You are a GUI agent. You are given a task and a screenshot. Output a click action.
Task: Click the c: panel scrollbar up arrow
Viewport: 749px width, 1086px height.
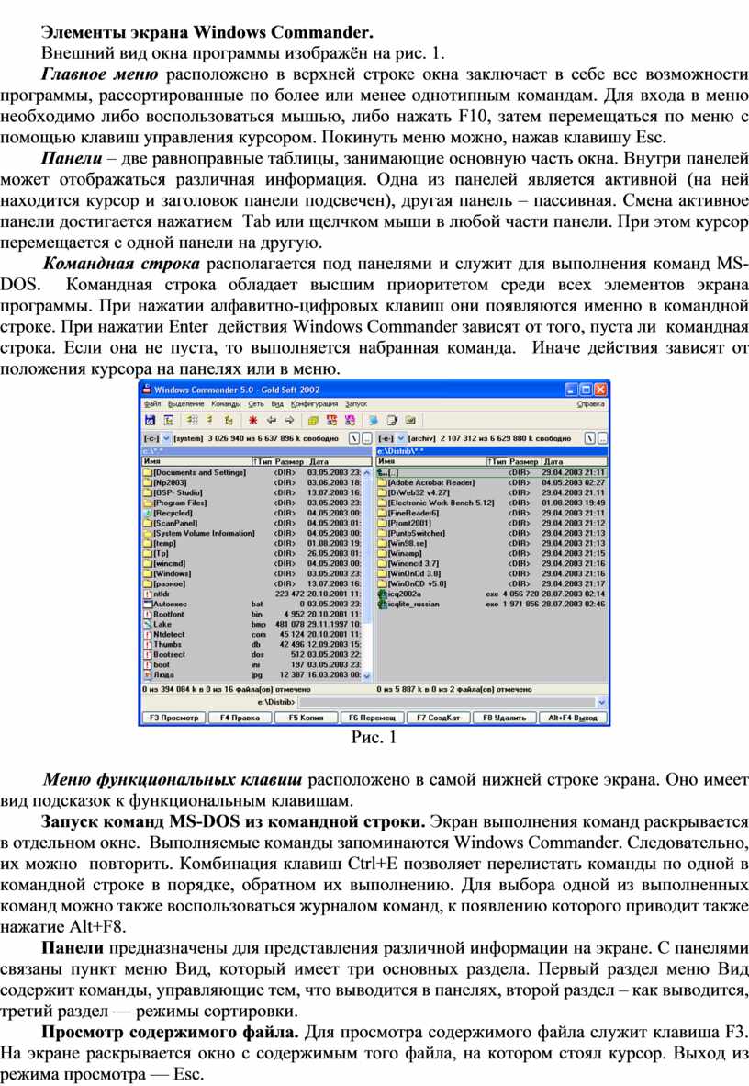tap(367, 472)
